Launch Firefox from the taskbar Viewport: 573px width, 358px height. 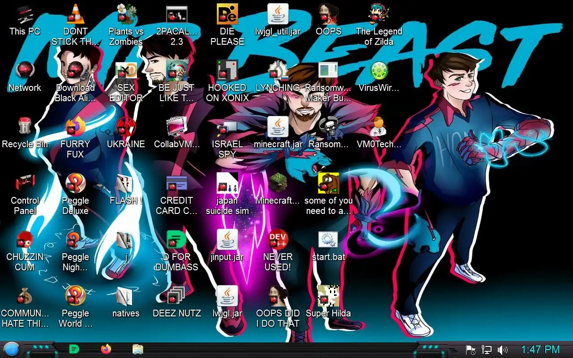[x=106, y=349]
